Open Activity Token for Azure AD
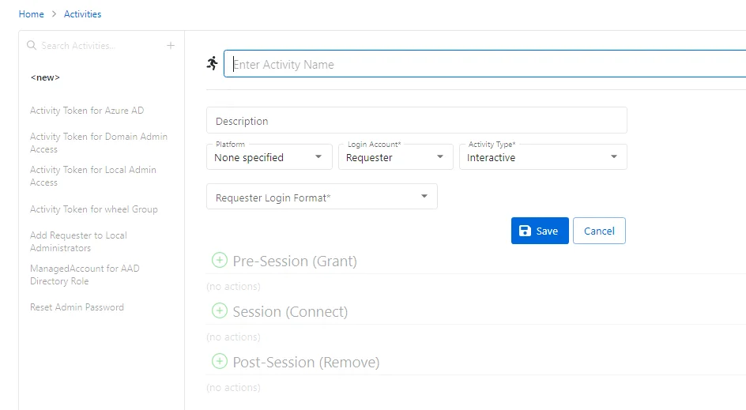Image resolution: width=746 pixels, height=410 pixels. coord(87,111)
